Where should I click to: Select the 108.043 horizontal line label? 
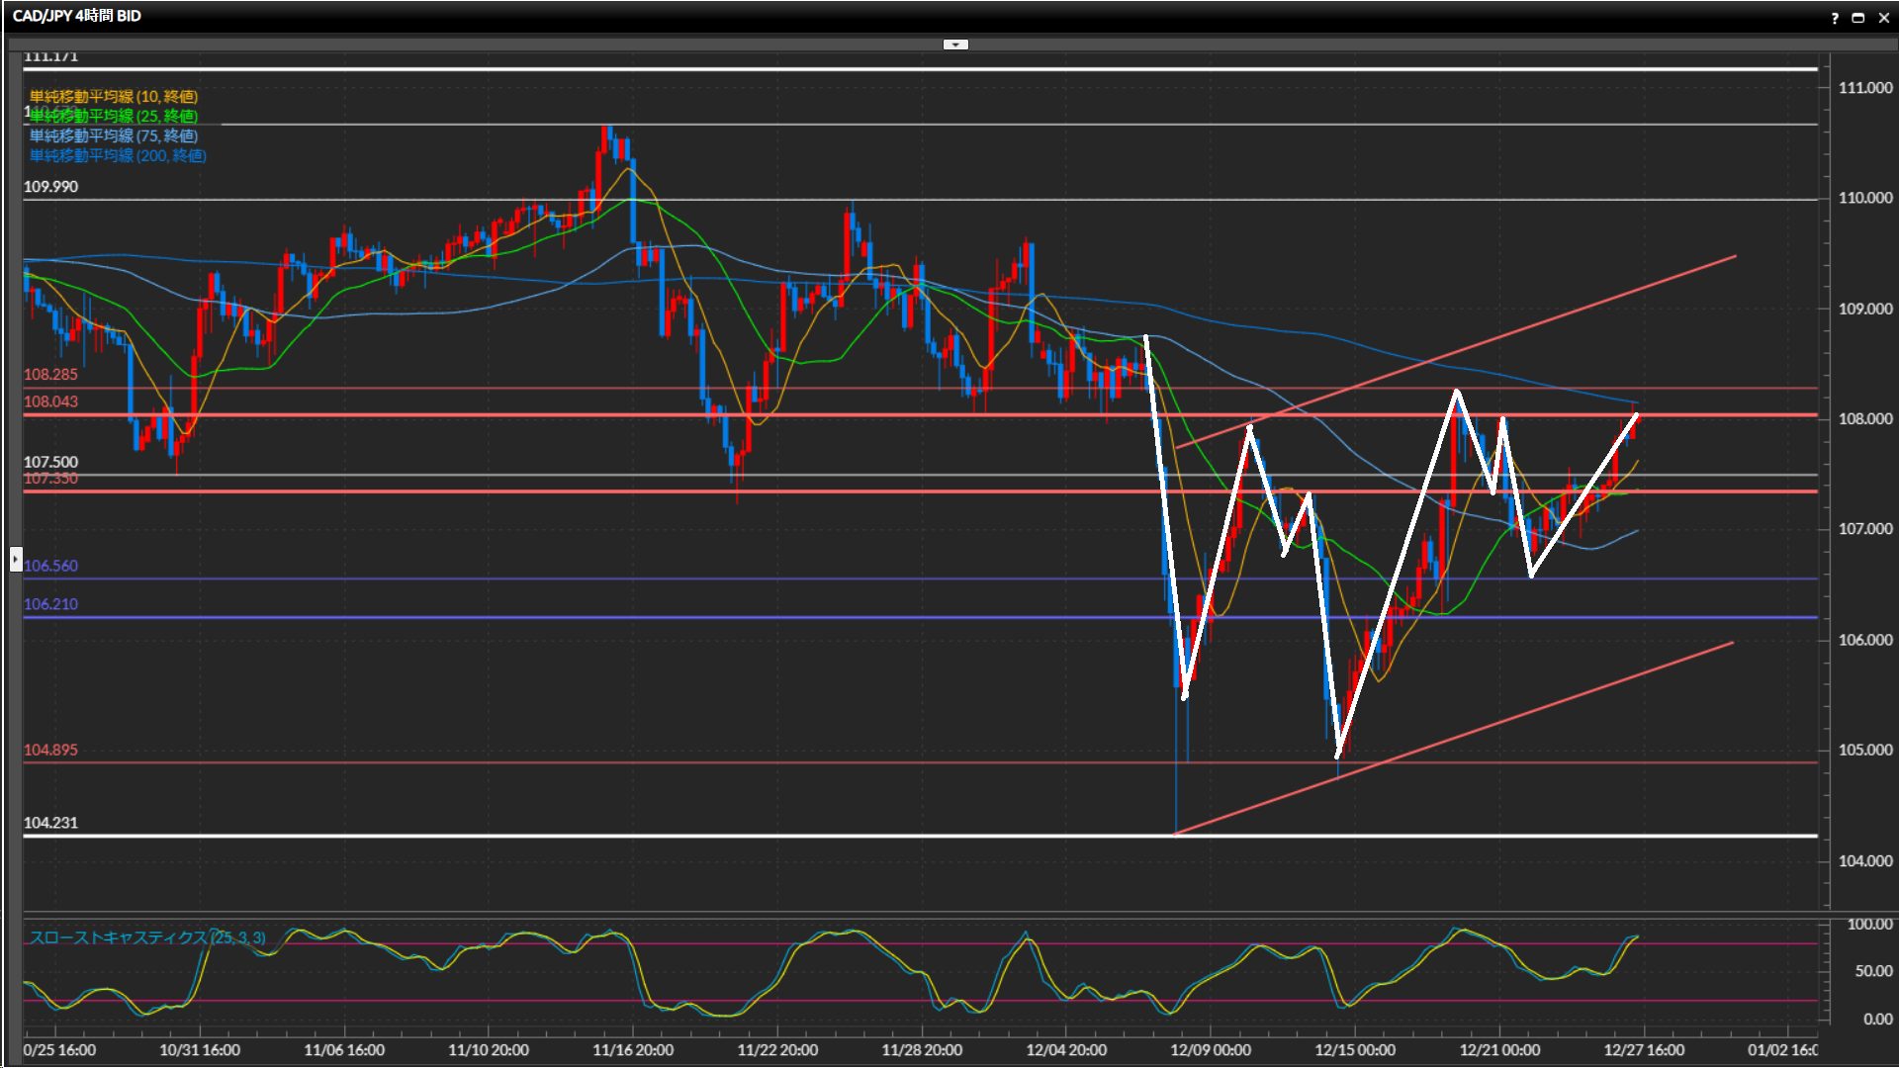(50, 401)
